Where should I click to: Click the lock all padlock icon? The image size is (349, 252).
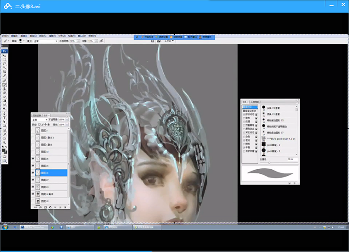(x=48, y=125)
